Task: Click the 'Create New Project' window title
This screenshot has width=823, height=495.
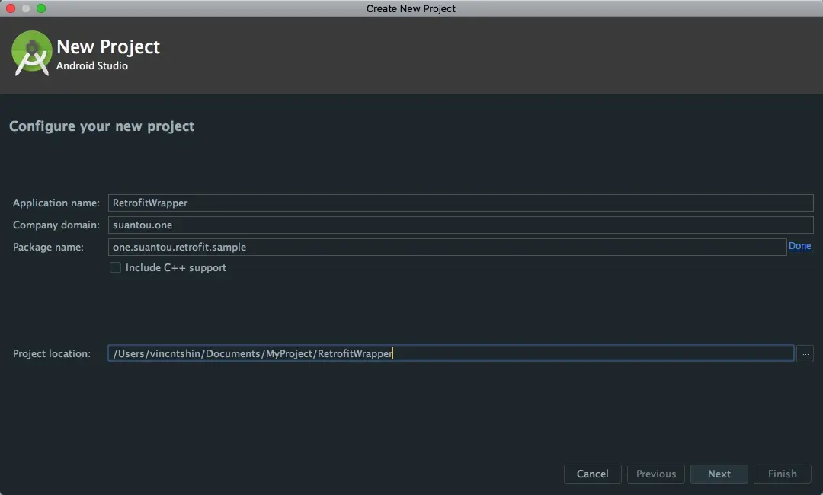Action: point(411,8)
